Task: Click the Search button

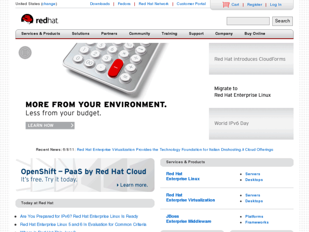Action: point(282,21)
